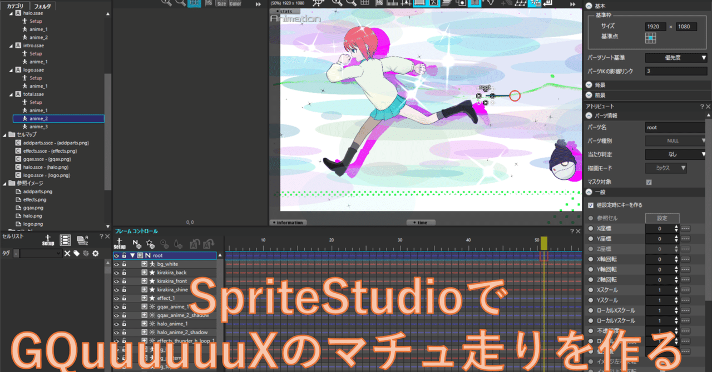712x372 pixels.
Task: Toggle visibility eye of kirakira_back layer
Action: tap(117, 273)
